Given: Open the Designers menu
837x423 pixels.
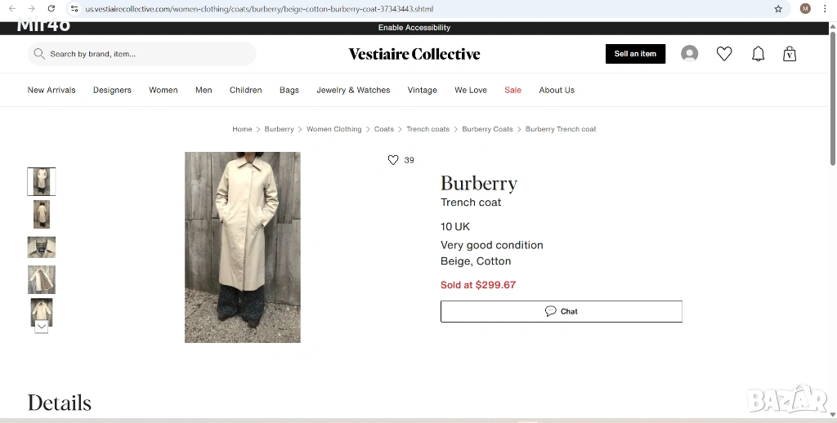Looking at the screenshot, I should coord(112,90).
